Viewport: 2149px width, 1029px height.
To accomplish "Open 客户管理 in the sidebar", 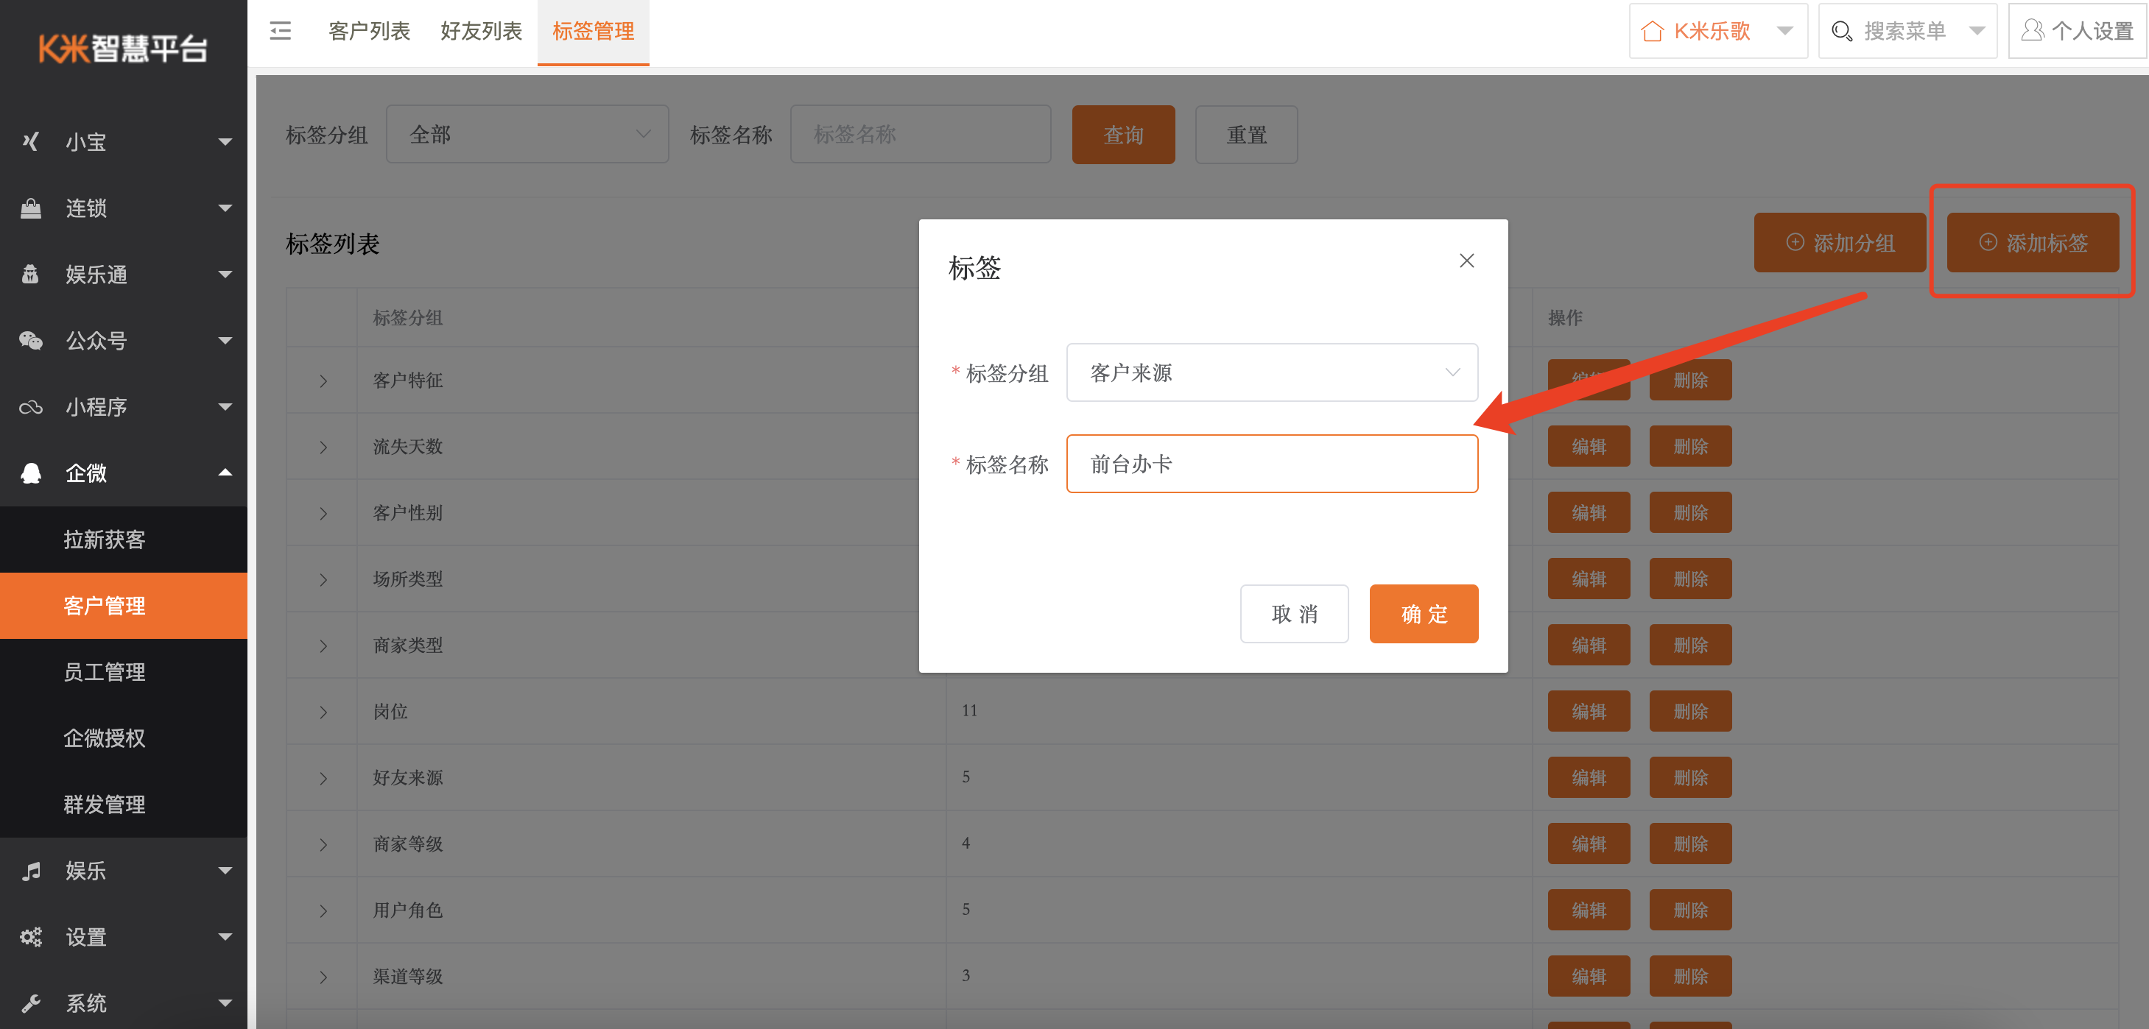I will coord(124,605).
